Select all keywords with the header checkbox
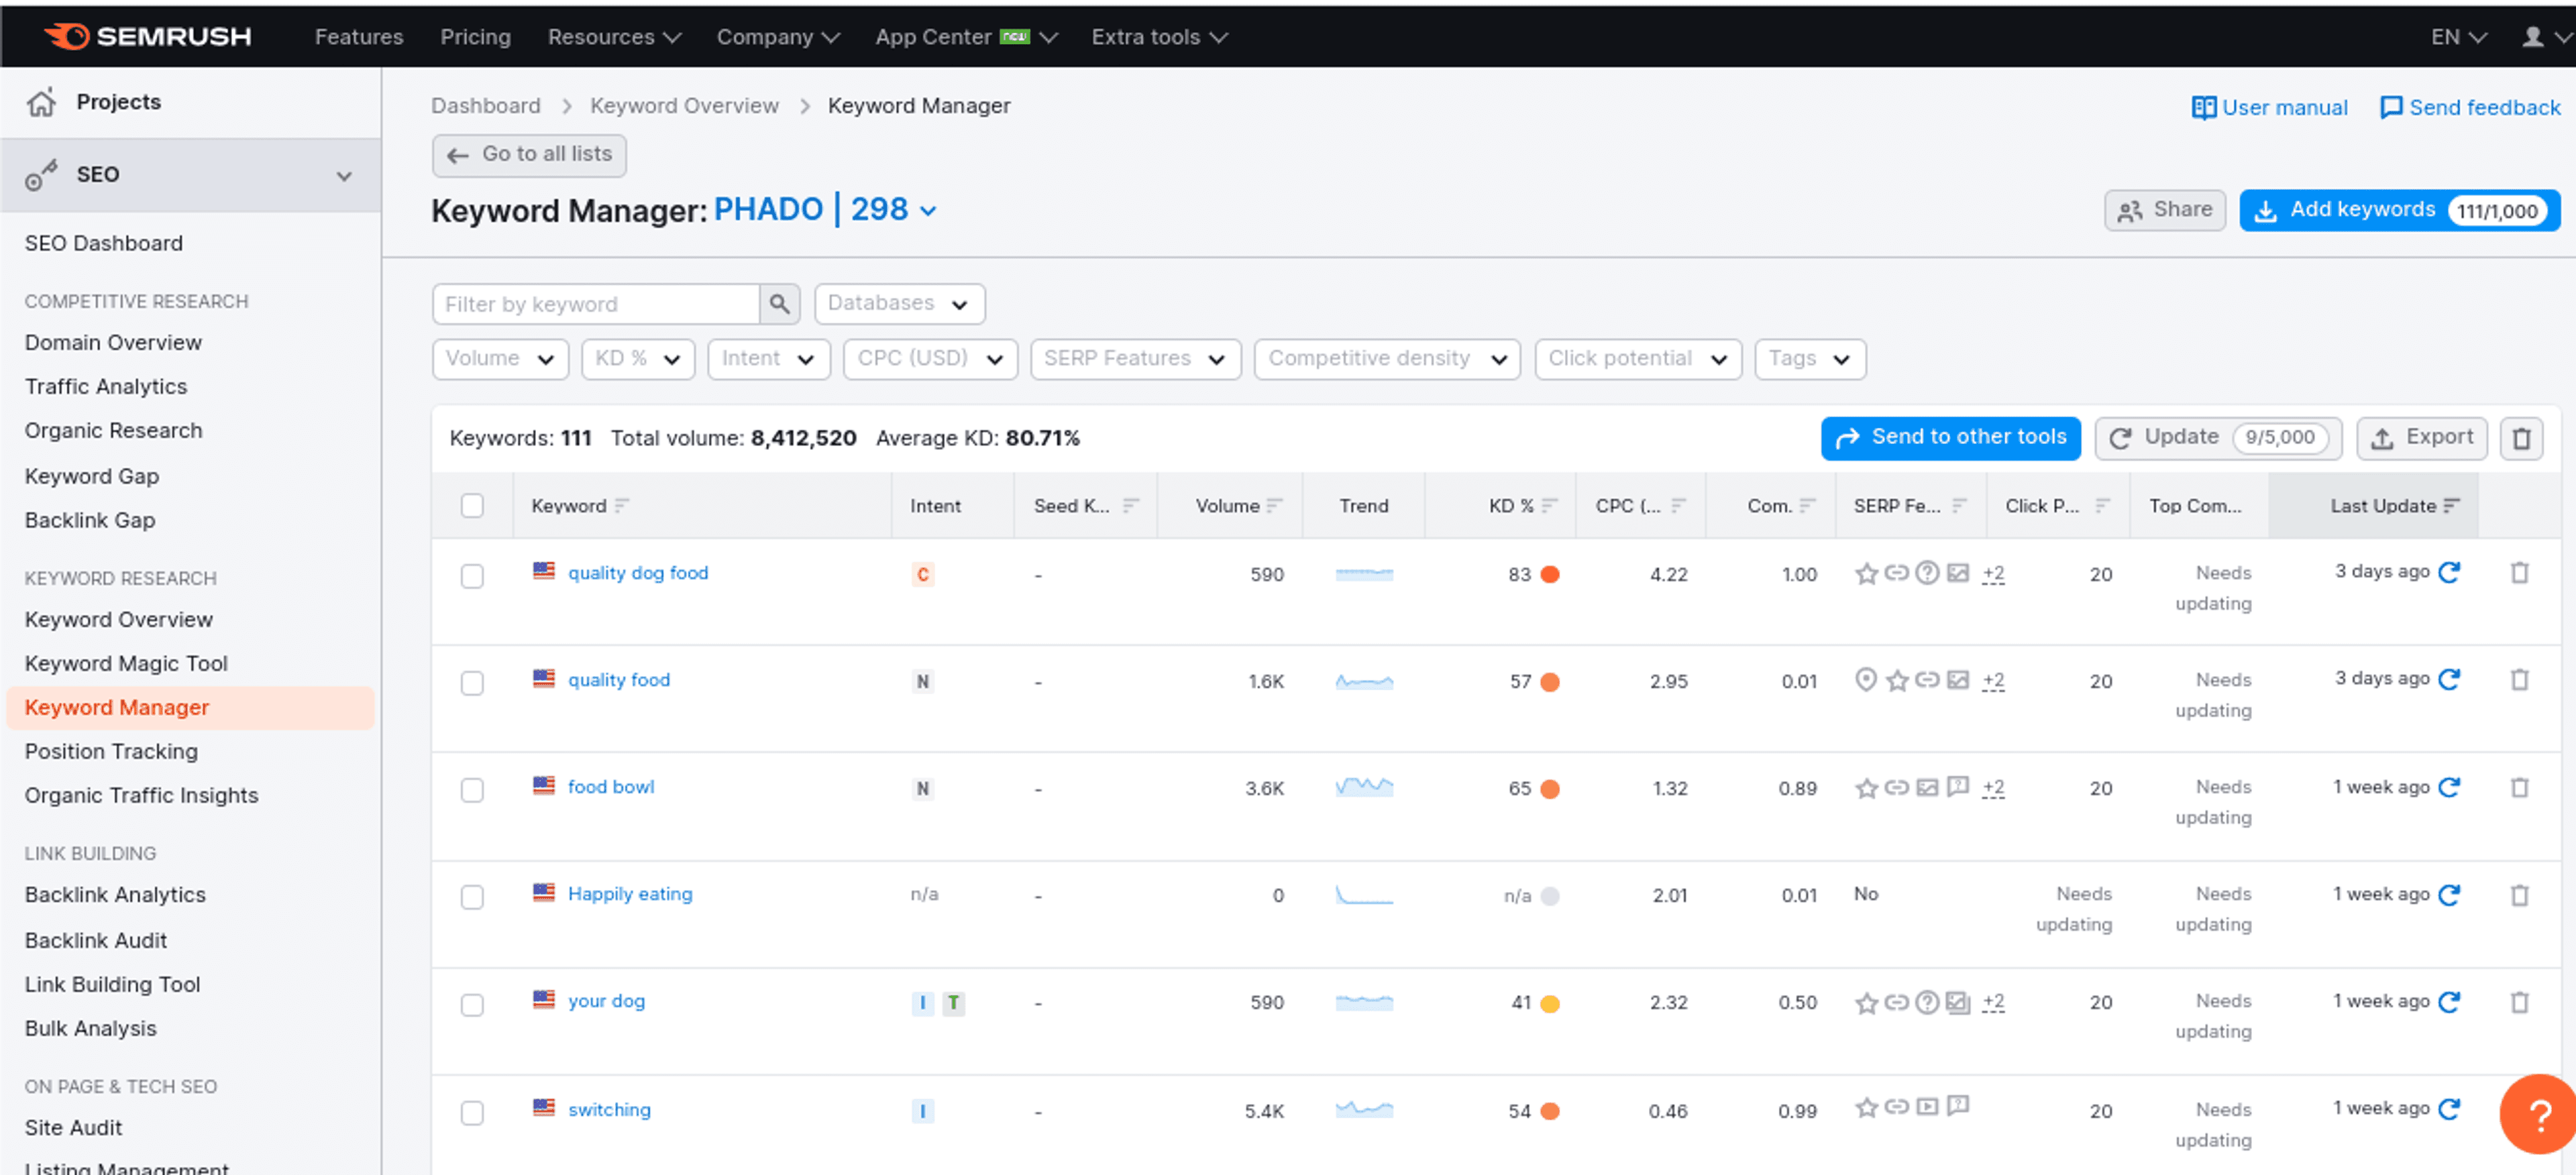 pos(472,506)
